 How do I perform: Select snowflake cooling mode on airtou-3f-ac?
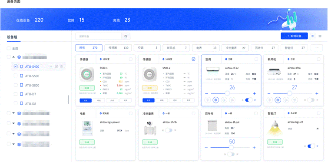tap(216, 100)
